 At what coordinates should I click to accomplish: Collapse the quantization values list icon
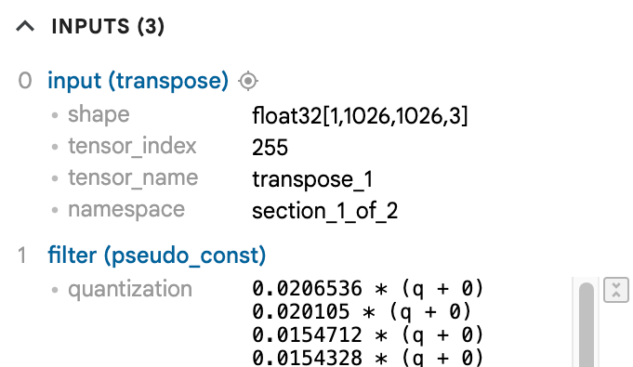[x=616, y=290]
